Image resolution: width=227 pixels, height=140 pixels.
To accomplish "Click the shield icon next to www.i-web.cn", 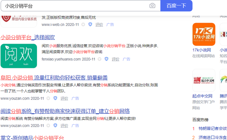I will tap(90, 25).
